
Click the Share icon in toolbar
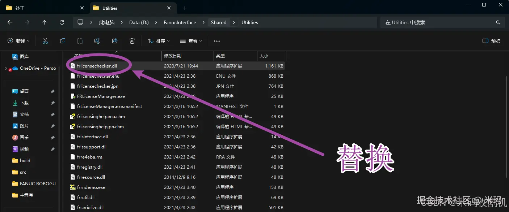point(115,41)
